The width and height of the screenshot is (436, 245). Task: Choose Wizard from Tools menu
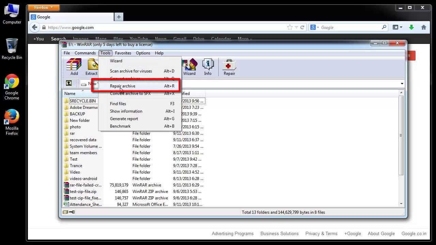coord(140,61)
